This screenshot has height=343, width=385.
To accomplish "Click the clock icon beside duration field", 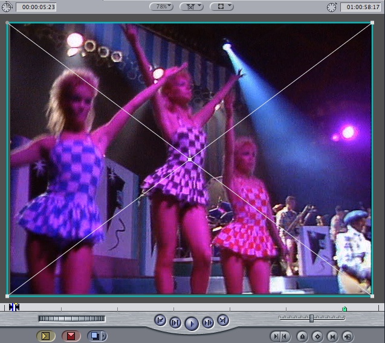I will coord(7,7).
